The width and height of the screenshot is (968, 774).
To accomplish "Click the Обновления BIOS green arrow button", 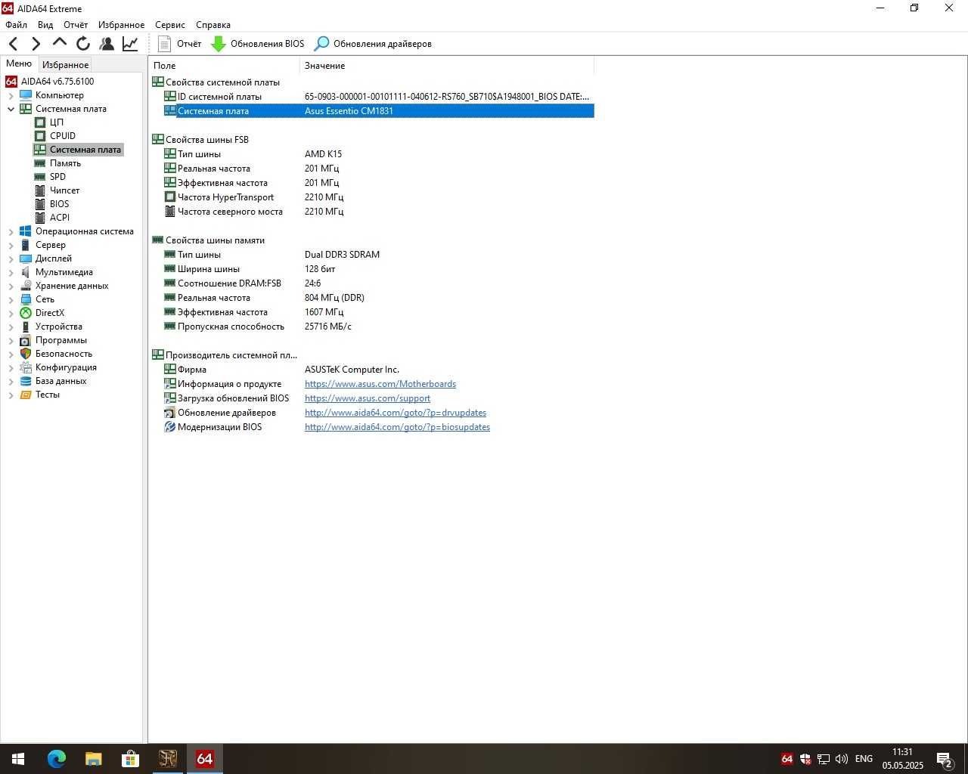I will pyautogui.click(x=257, y=44).
